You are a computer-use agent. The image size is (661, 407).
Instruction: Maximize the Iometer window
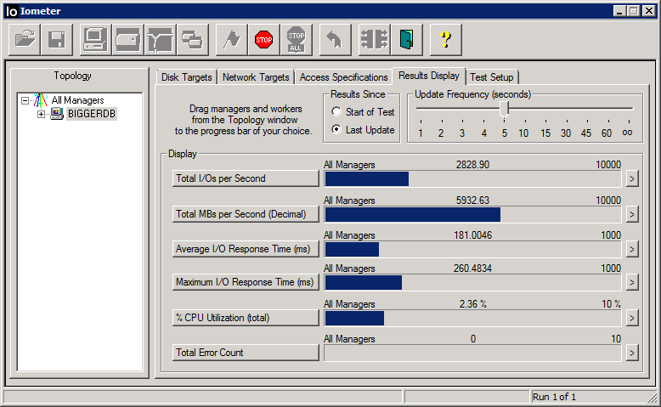click(x=634, y=11)
